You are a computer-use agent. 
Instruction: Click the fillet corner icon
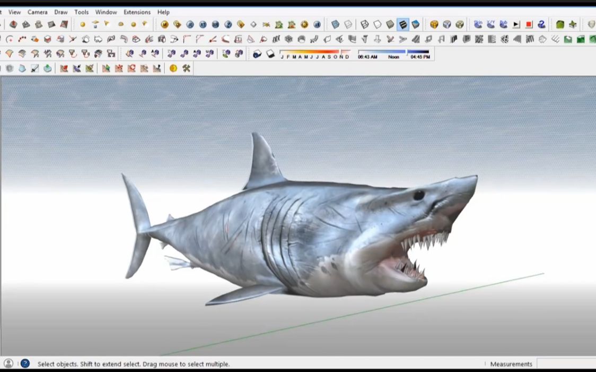[187, 39]
